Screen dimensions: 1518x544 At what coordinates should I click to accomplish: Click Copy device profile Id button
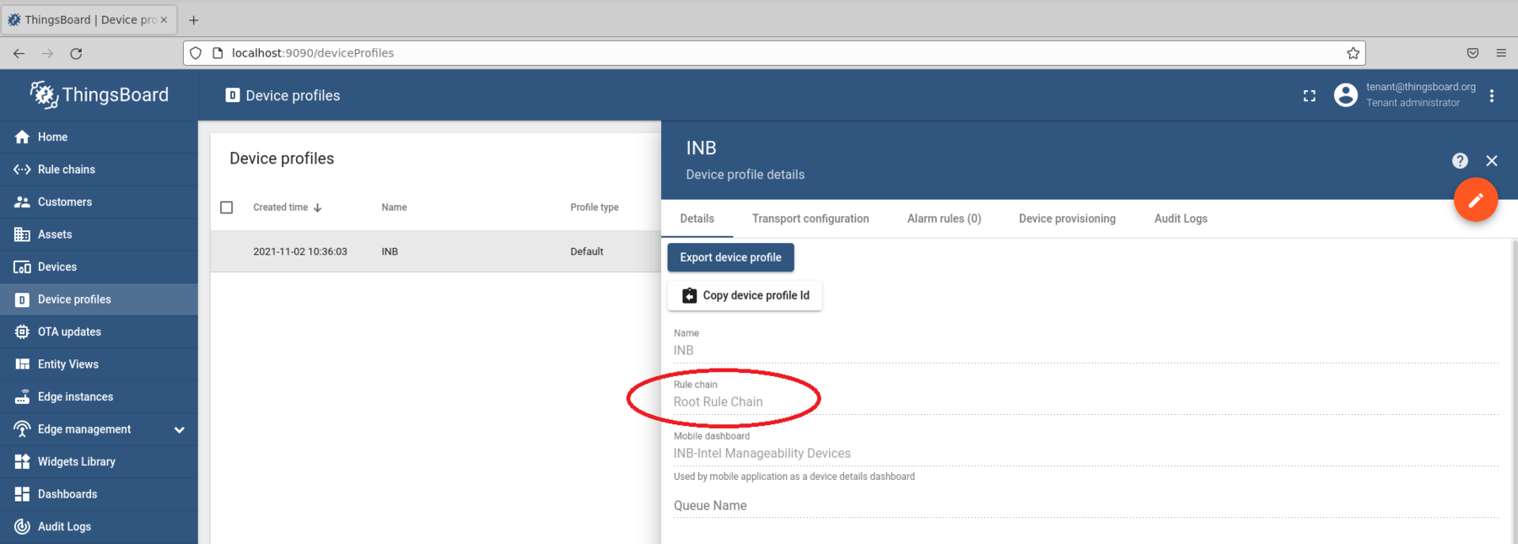[745, 295]
